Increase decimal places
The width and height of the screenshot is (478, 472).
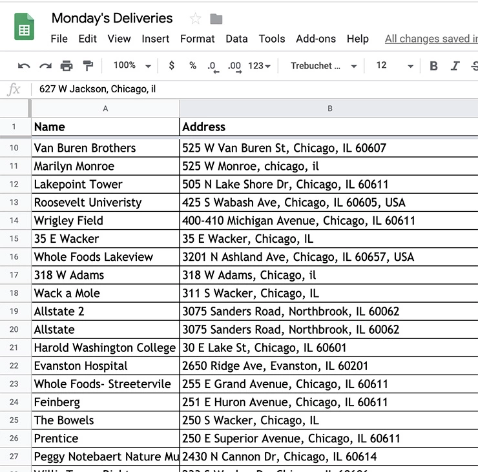(x=234, y=67)
